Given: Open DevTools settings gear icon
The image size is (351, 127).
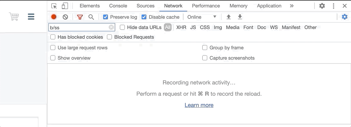Looking at the screenshot, I should click(322, 6).
